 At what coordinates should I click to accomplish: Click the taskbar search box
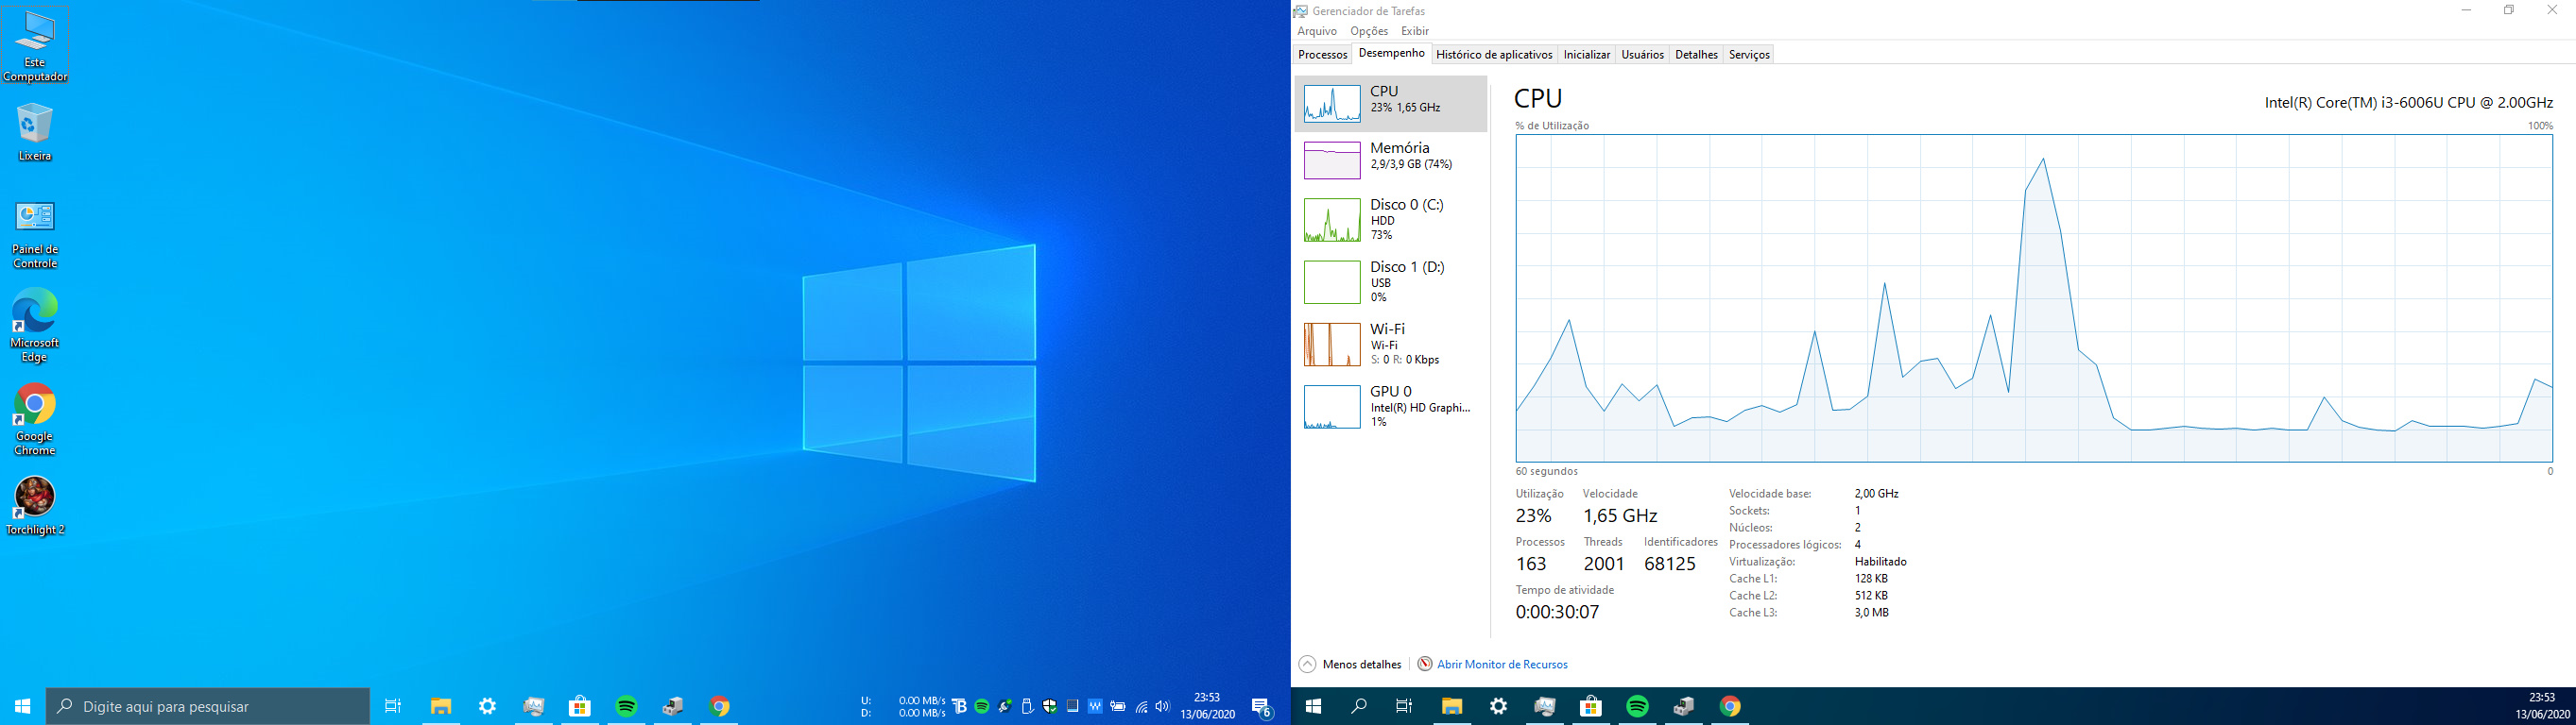tap(208, 706)
